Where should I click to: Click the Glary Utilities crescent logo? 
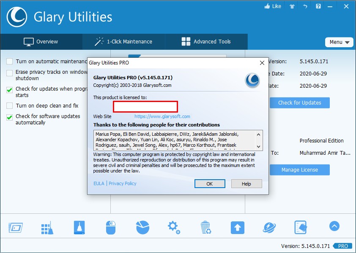17,17
